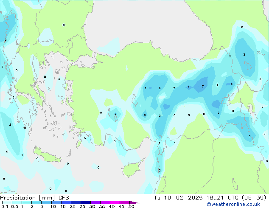The image size is (269, 208).
Task: Click the 0.1–0.5 mm palest legend swatch
Action: [x=7, y=202]
